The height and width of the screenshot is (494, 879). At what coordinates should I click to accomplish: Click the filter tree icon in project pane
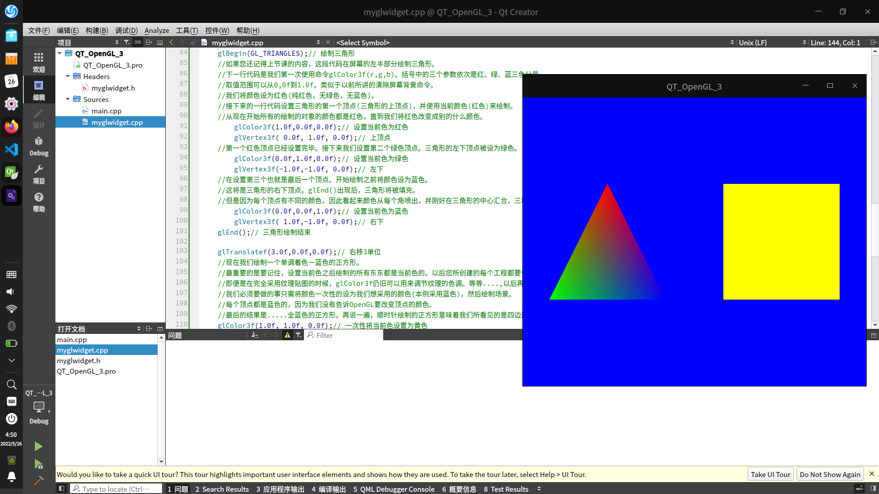point(127,43)
